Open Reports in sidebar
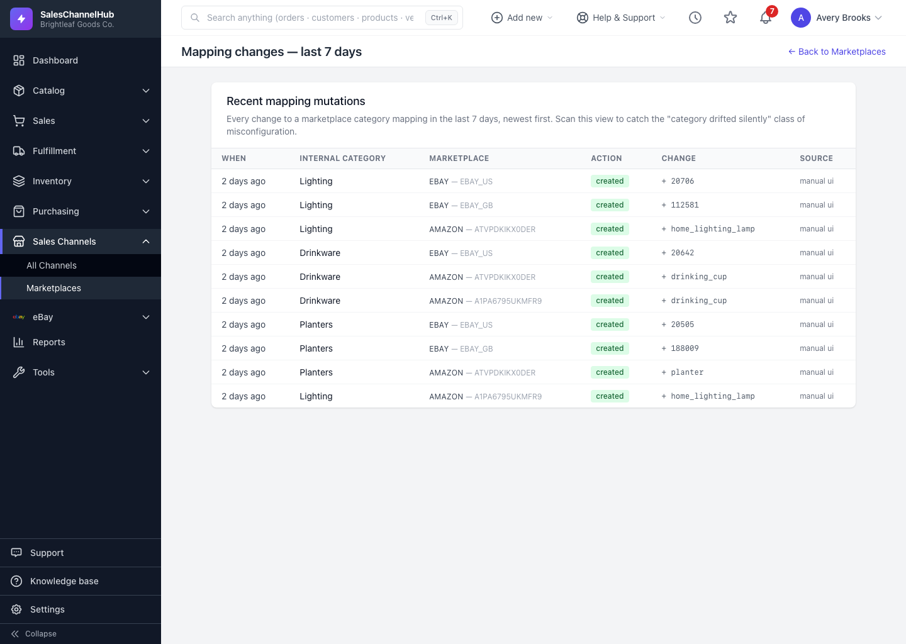The image size is (906, 644). coord(81,342)
